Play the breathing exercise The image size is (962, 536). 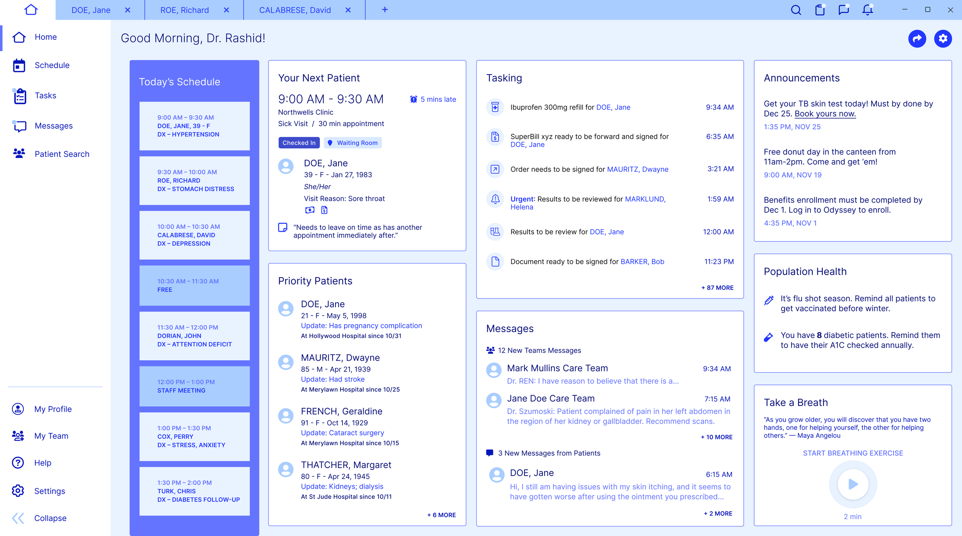853,484
